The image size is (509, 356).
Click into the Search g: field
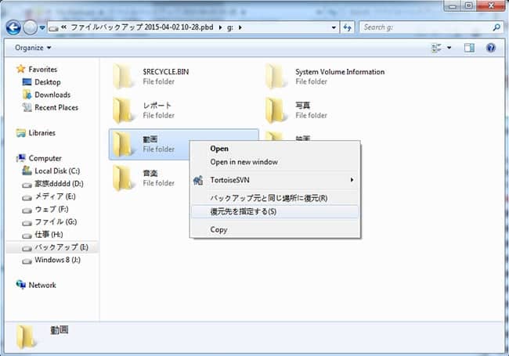point(426,27)
